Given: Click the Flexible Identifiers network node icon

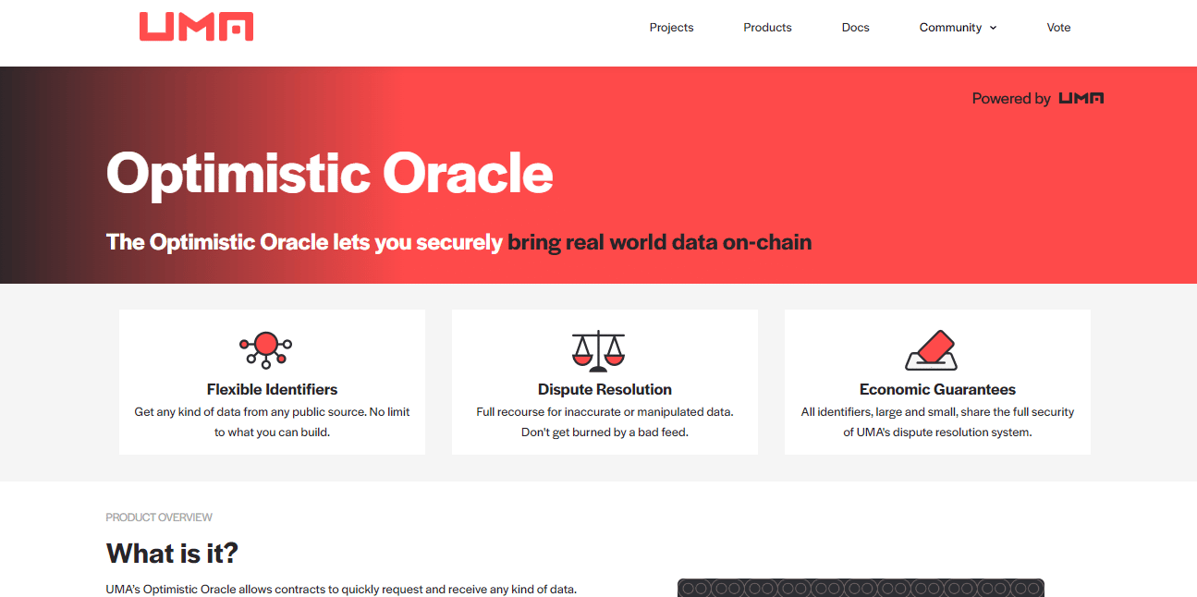Looking at the screenshot, I should pos(266,348).
